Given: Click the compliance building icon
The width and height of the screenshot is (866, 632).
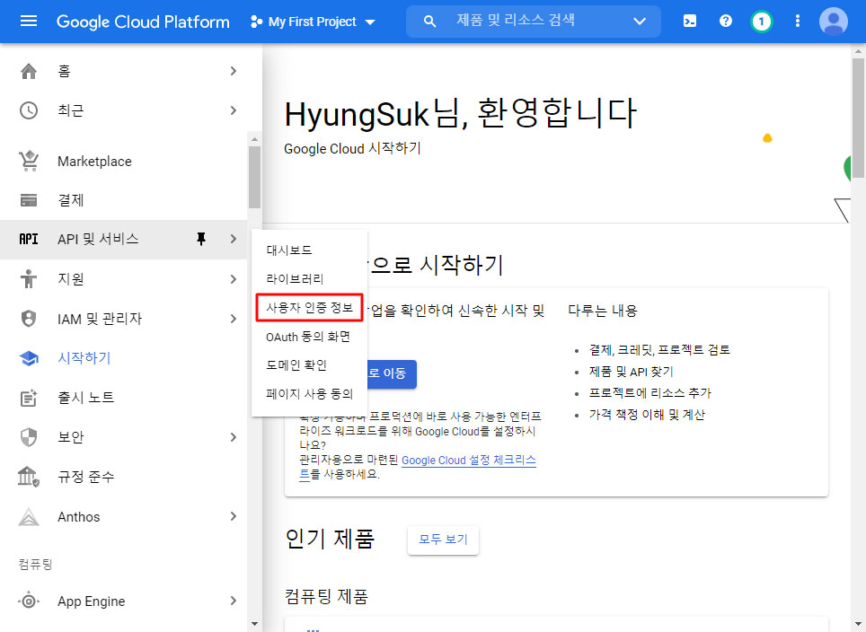Looking at the screenshot, I should click(x=29, y=477).
